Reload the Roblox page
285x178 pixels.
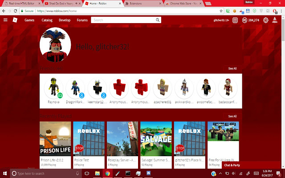pos(16,11)
